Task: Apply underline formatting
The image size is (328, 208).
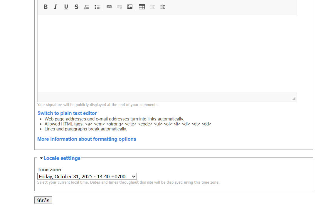Action: (x=66, y=7)
